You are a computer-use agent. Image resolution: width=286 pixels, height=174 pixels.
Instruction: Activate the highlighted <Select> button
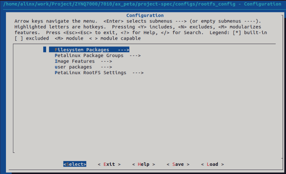75,164
